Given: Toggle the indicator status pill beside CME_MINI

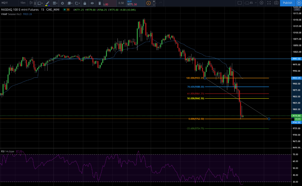Looking at the screenshot, I should [x=67, y=9].
